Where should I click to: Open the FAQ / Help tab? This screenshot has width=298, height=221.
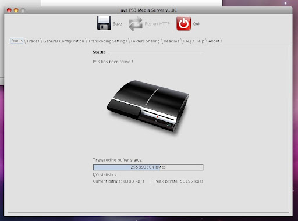[194, 41]
